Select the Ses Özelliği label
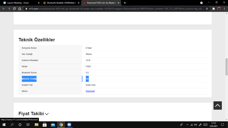This screenshot has height=128, width=228. [x=27, y=54]
